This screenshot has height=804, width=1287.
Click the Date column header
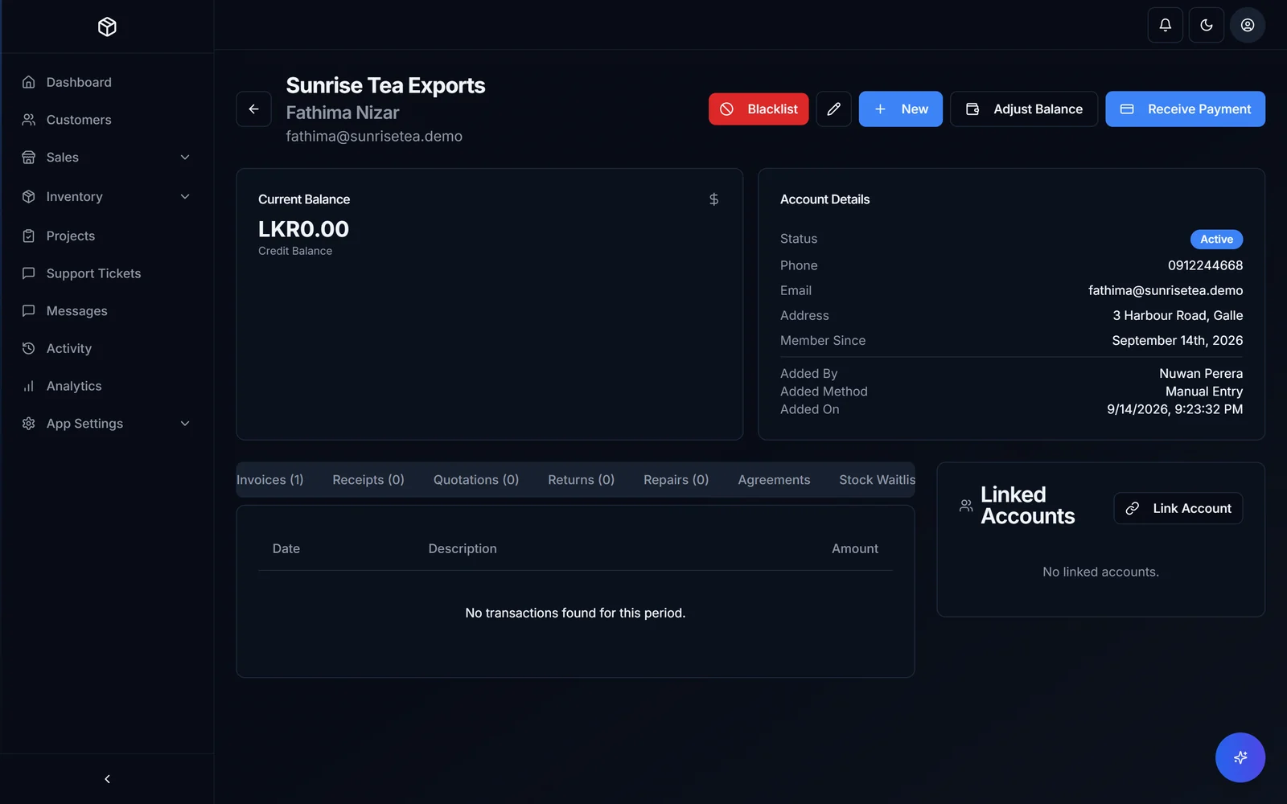(286, 548)
